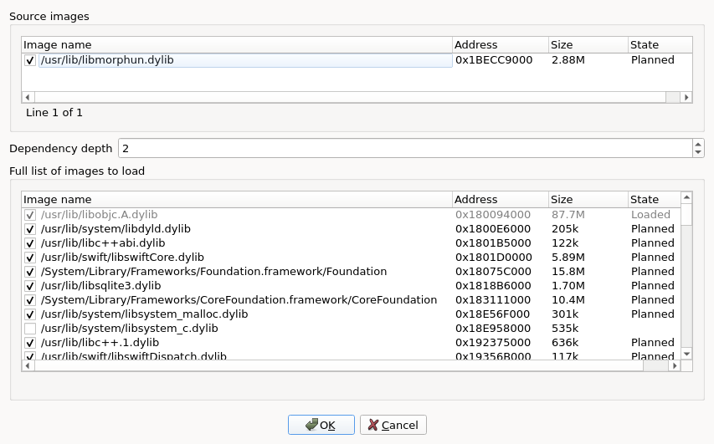Viewport: 714px width, 444px height.
Task: Select the /usr/lib/swift/libswiftCore.dylib row
Action: tap(351, 257)
